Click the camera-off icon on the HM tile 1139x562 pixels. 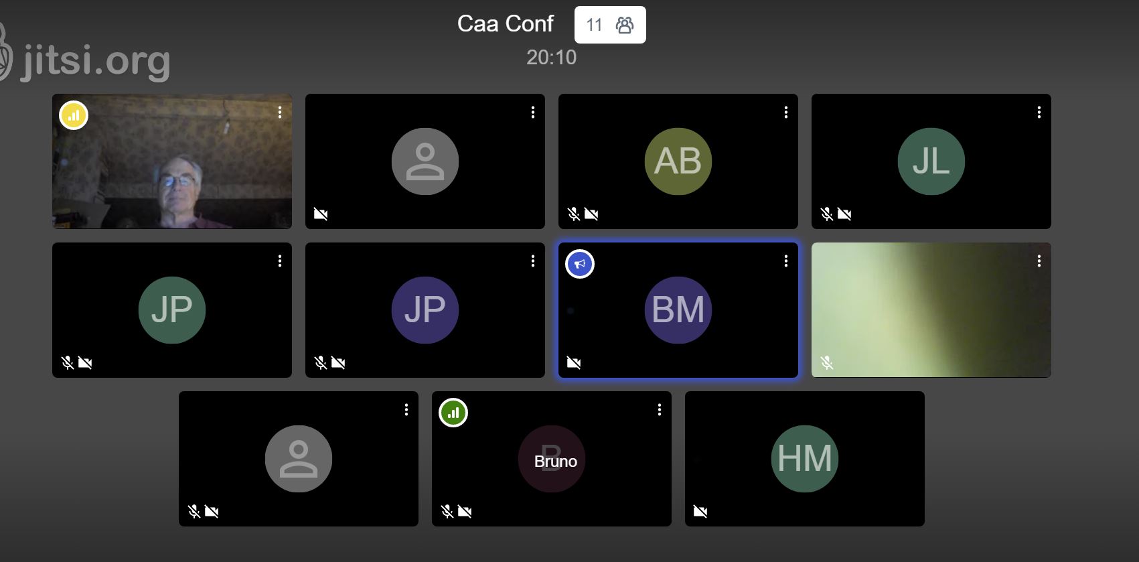[700, 512]
